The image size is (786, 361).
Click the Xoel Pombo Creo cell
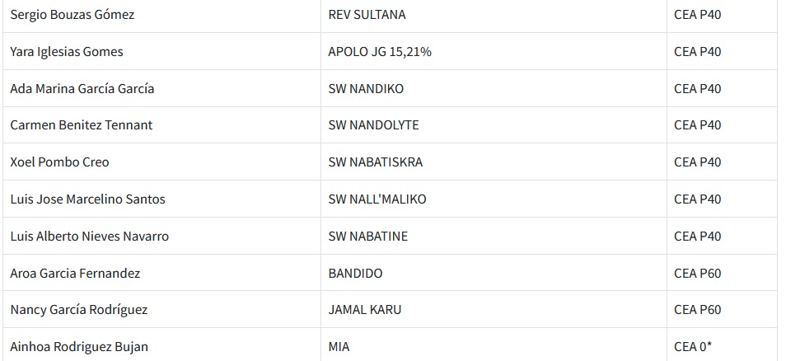coord(59,162)
